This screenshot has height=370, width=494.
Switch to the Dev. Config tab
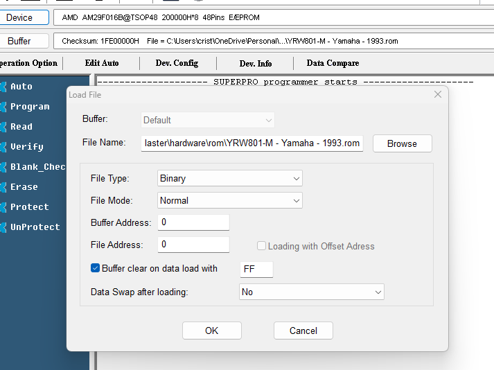177,63
